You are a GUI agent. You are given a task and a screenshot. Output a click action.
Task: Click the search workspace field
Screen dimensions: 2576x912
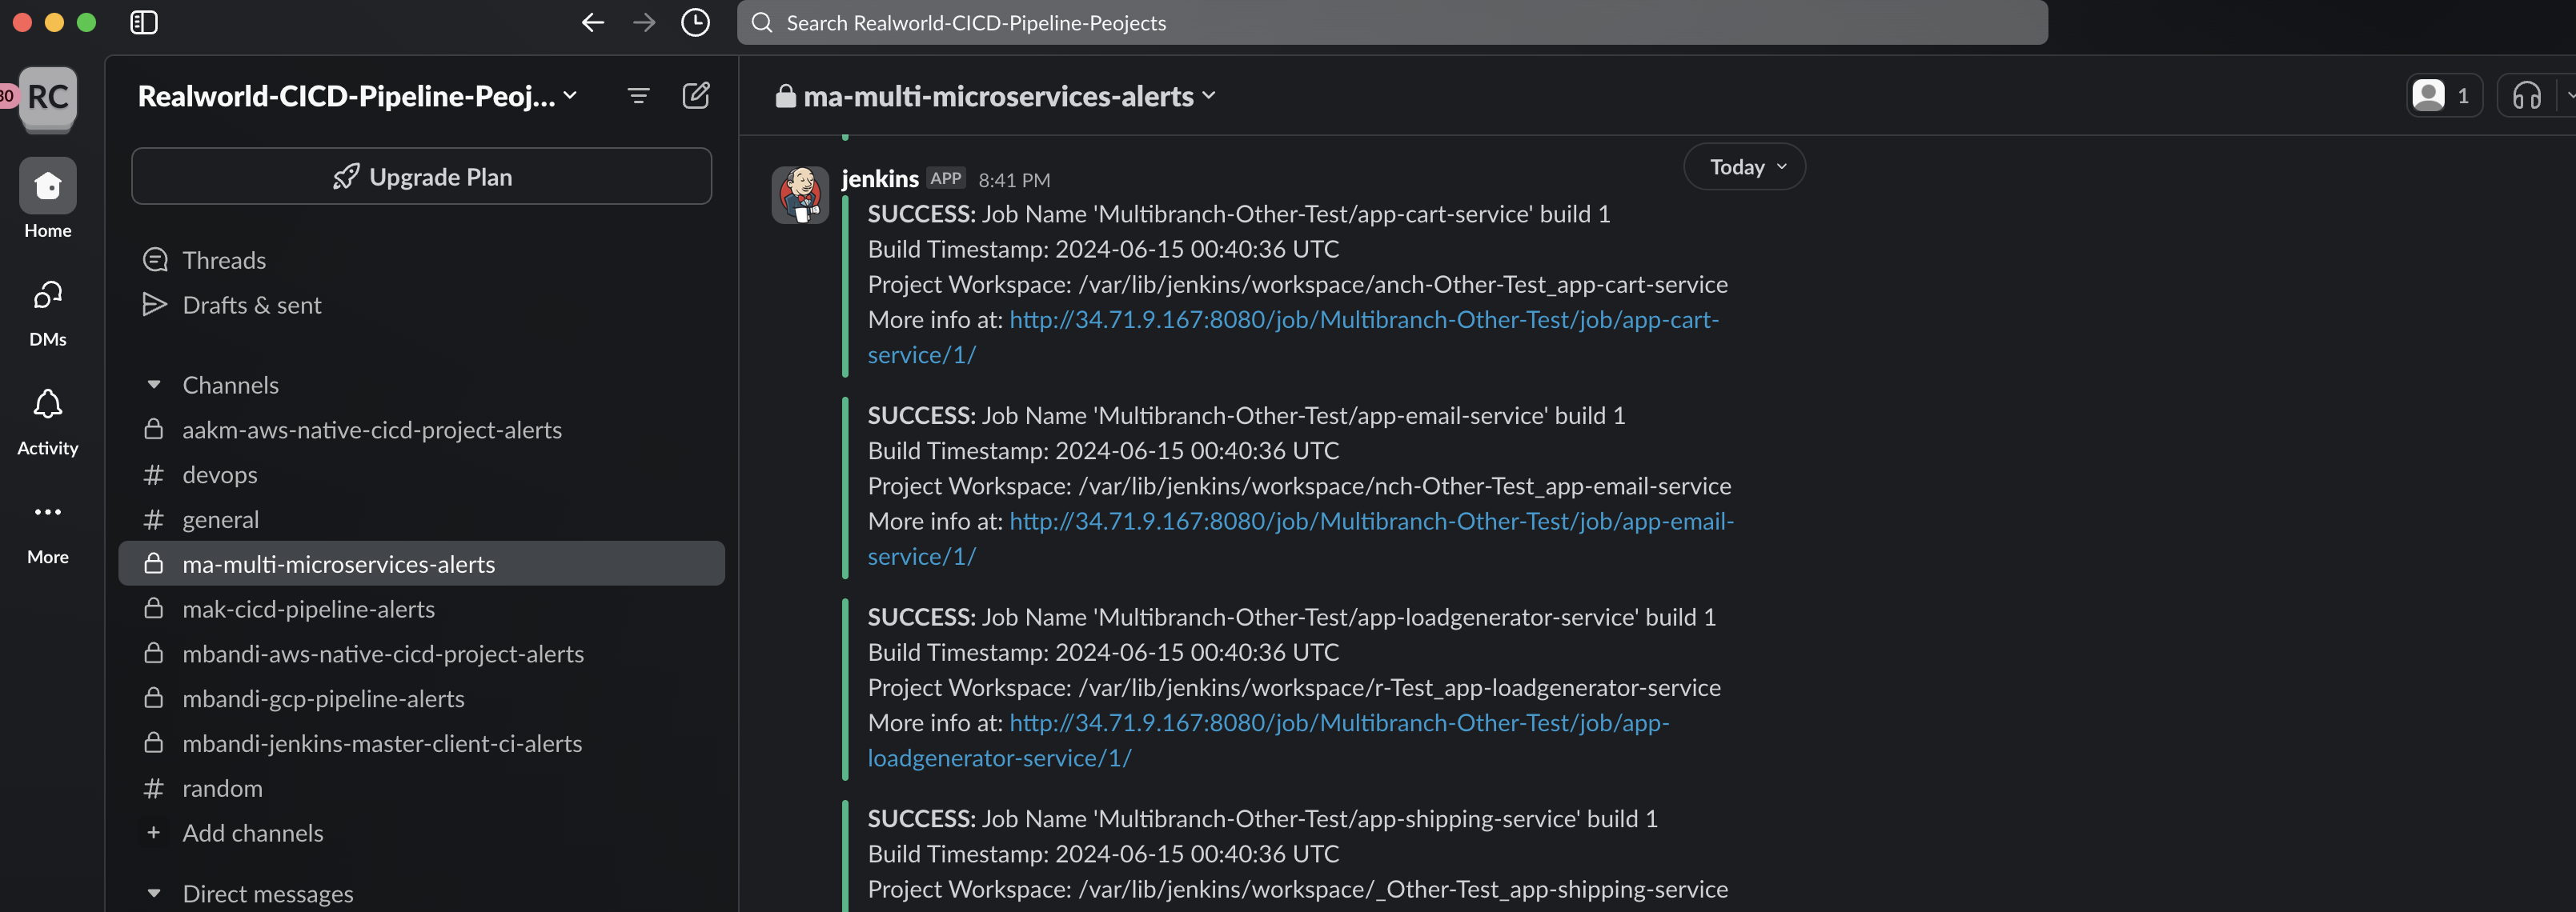tap(1392, 22)
